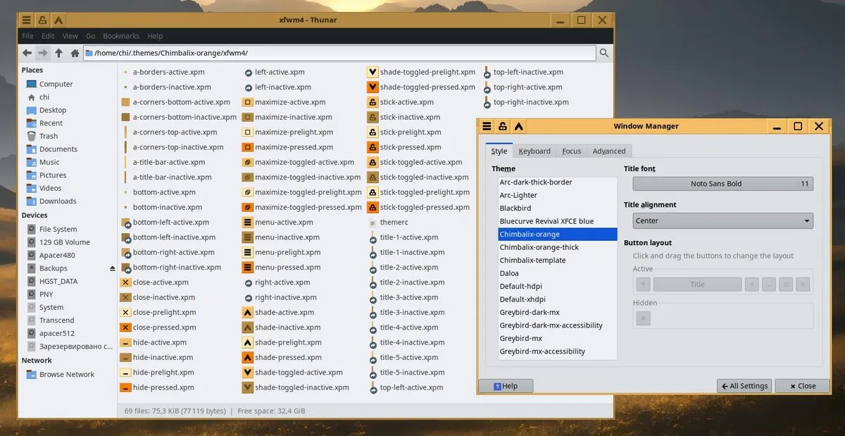The height and width of the screenshot is (436, 845).
Task: Open the Edit menu in Thunar
Action: [x=48, y=36]
